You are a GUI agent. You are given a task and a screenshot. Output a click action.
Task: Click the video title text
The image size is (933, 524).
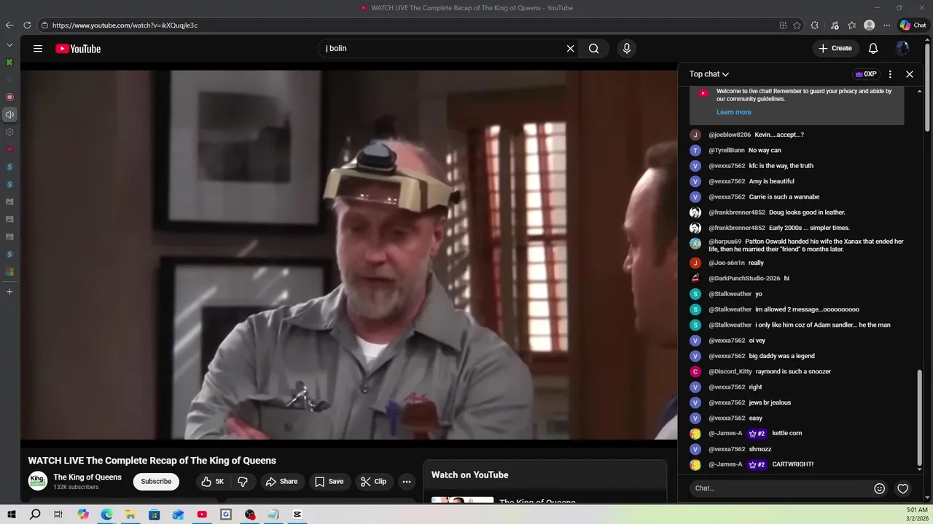[152, 461]
